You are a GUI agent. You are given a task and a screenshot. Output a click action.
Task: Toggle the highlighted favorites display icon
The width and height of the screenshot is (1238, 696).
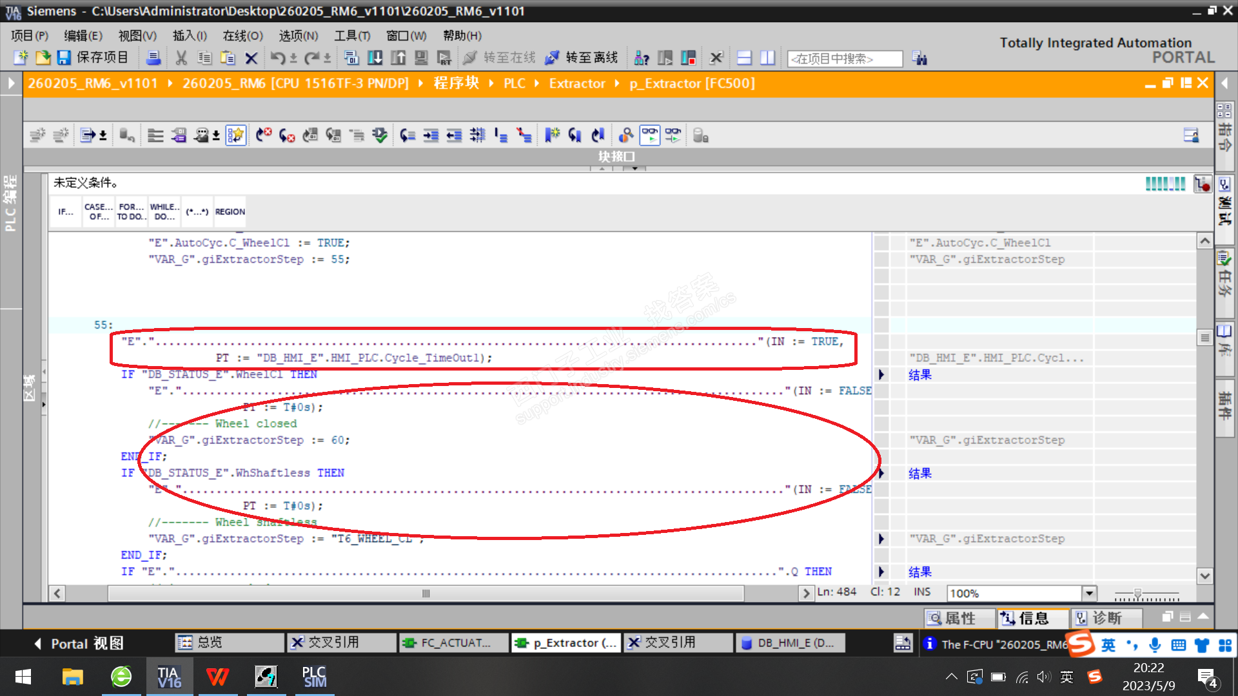coord(236,135)
